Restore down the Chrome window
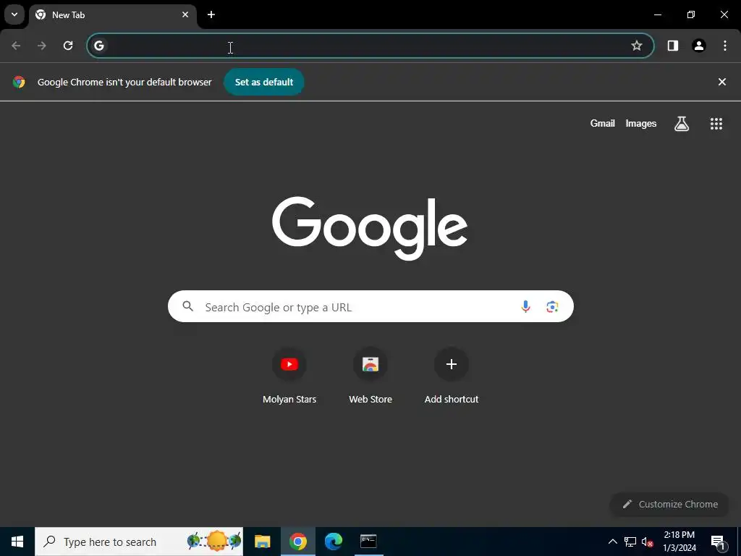This screenshot has width=741, height=556. coord(691,14)
